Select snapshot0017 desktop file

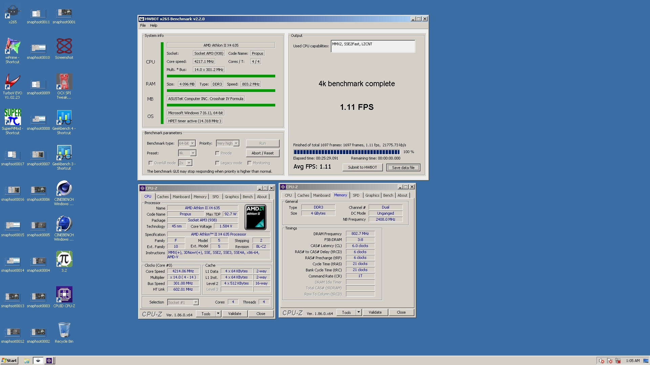pos(13,157)
